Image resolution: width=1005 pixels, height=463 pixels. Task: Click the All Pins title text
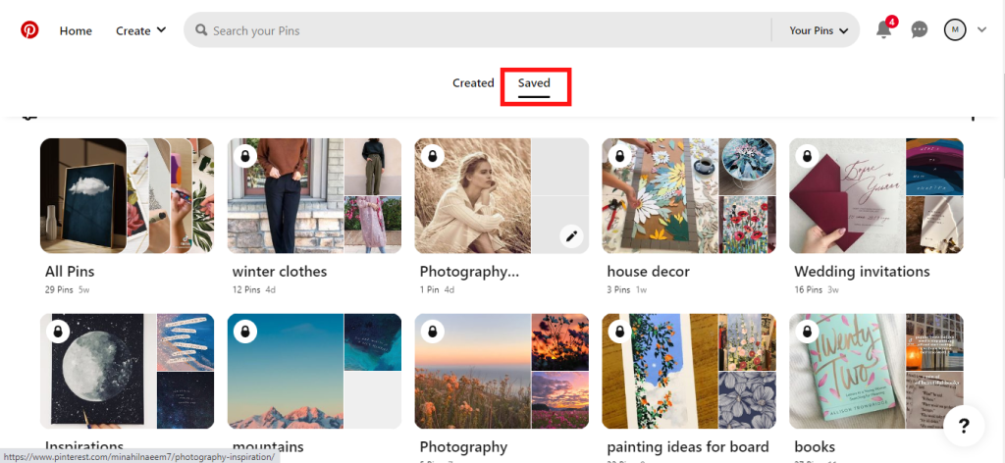[x=70, y=272]
